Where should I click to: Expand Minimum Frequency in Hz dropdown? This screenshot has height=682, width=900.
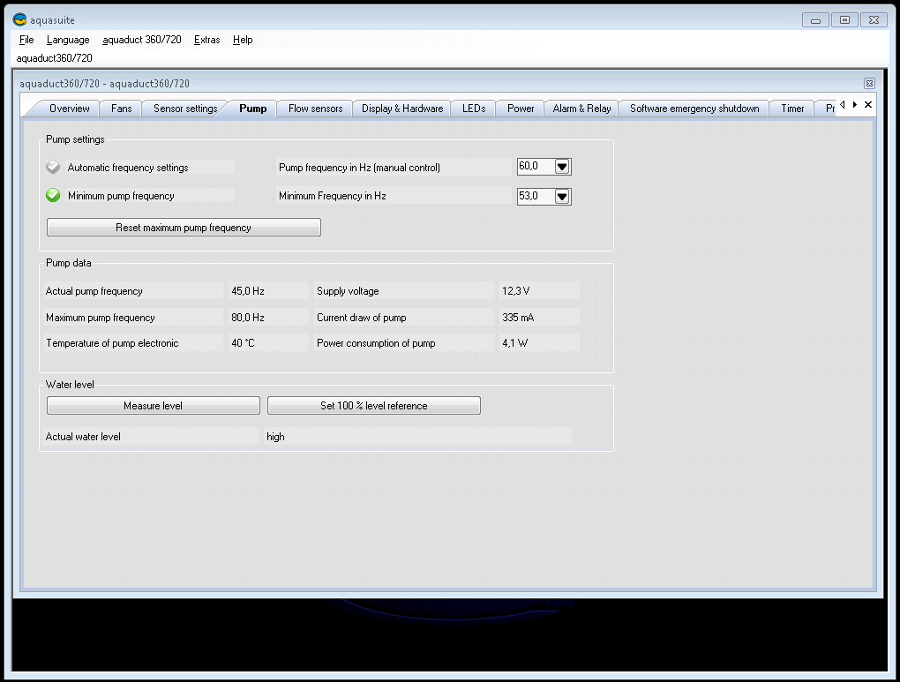tap(562, 196)
